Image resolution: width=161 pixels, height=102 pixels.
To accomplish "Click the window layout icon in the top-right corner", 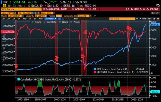I will coord(158,6).
